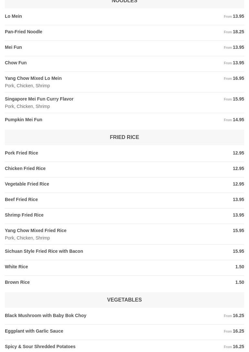
Task: Pick Sichuan Style Fried Rice with Bacon
Action: [44, 251]
